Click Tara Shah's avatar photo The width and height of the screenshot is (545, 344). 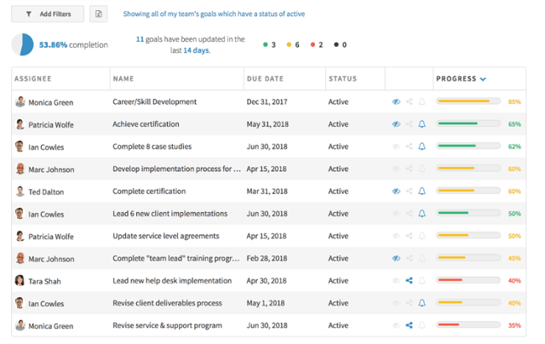20,280
